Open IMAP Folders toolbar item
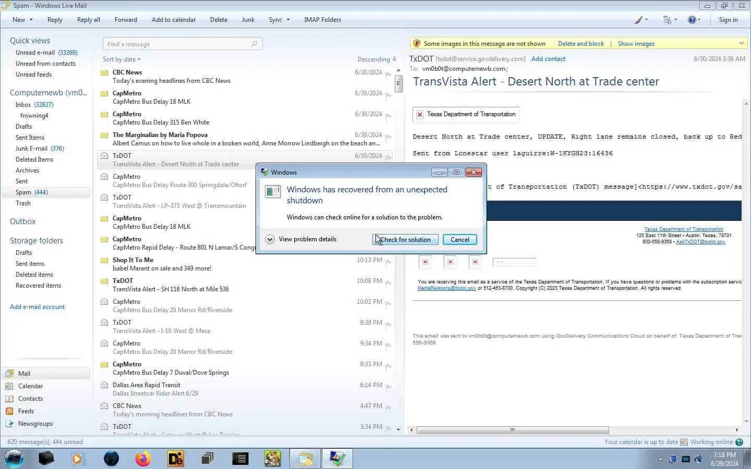Viewport: 751px width, 469px height. 322,20
